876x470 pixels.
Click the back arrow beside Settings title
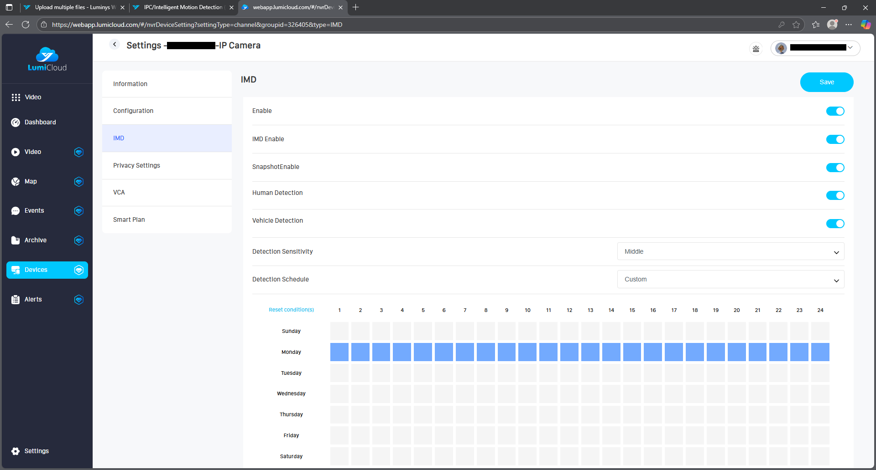pos(115,45)
